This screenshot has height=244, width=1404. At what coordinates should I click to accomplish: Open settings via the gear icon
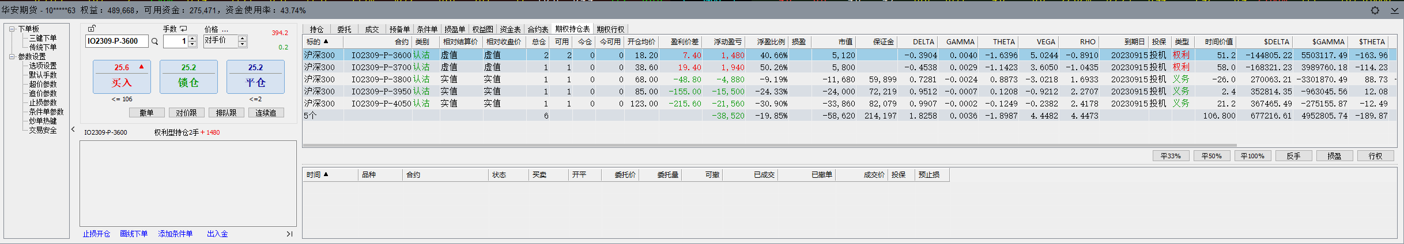pyautogui.click(x=1375, y=10)
